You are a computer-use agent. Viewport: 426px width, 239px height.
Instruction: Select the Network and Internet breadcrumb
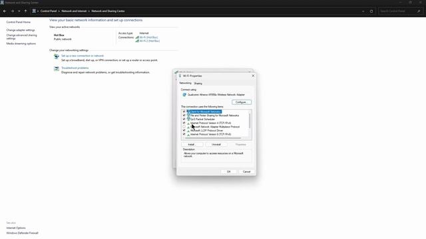tap(74, 11)
